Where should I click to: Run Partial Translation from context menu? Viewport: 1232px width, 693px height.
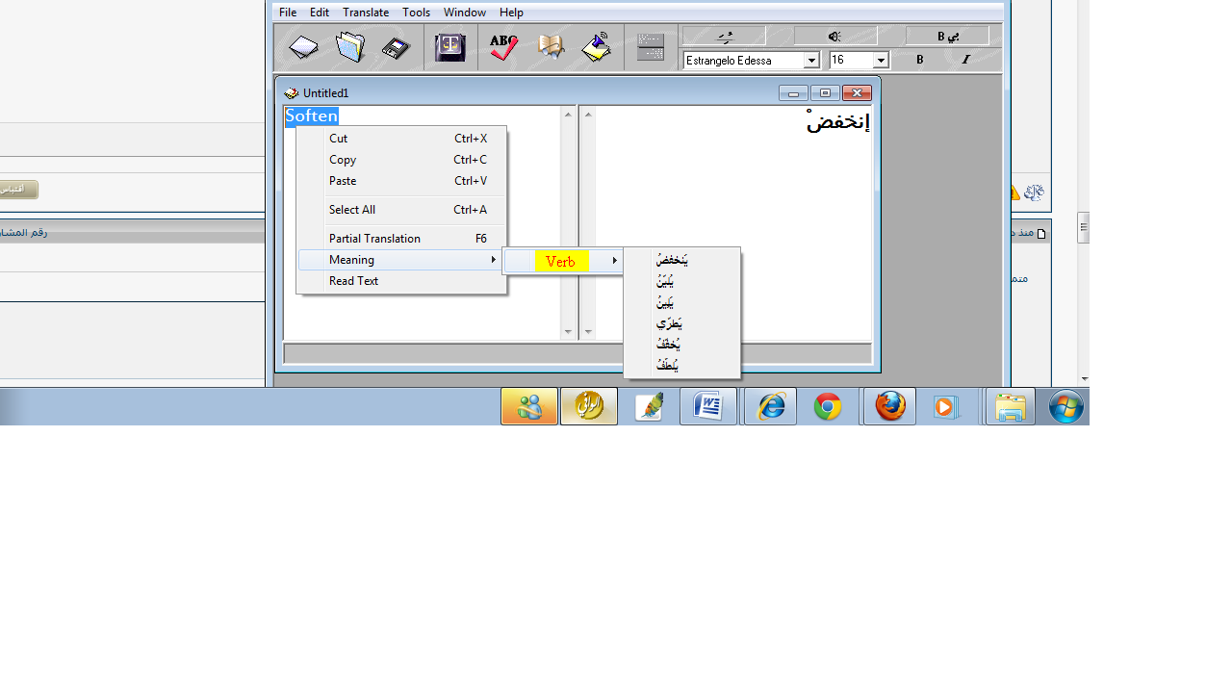(401, 239)
